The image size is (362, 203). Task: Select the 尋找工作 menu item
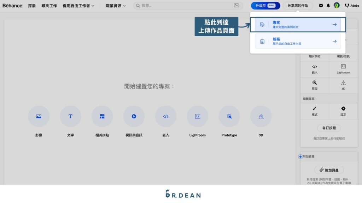pyautogui.click(x=49, y=6)
